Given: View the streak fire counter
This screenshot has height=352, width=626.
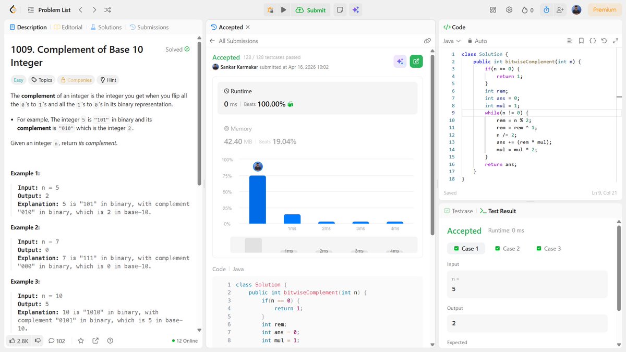Looking at the screenshot, I should pos(527,10).
